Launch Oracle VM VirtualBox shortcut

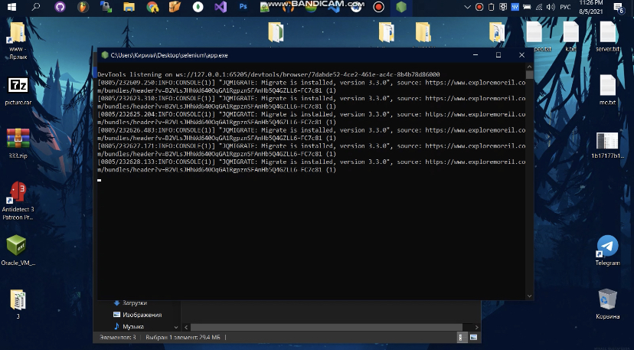coord(18,246)
